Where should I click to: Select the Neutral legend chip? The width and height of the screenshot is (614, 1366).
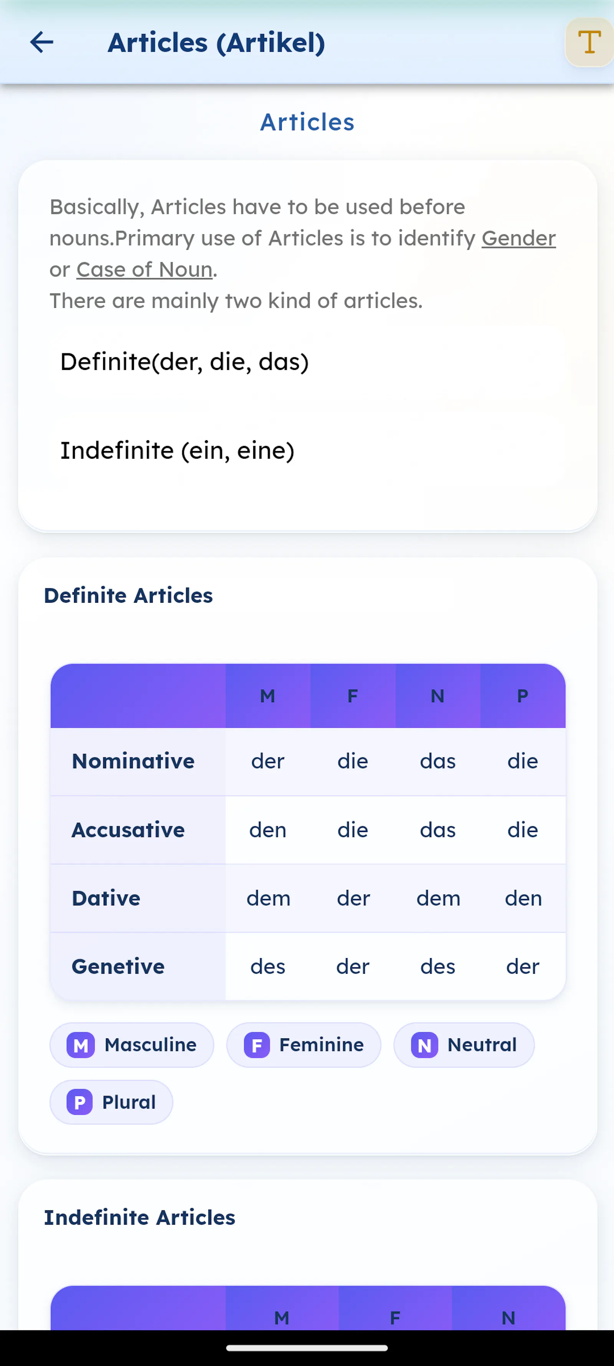[464, 1045]
